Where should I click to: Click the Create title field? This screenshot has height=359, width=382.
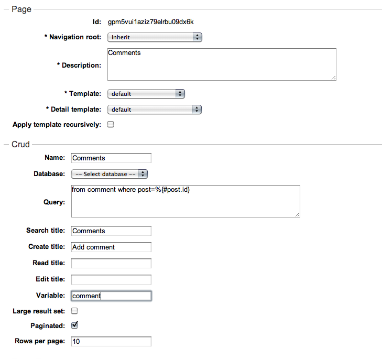pos(111,247)
